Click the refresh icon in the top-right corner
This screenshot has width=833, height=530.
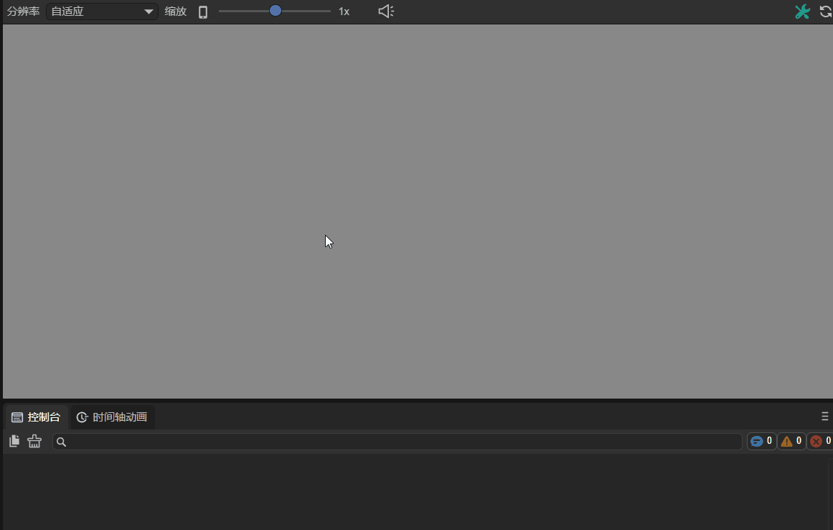click(x=826, y=11)
